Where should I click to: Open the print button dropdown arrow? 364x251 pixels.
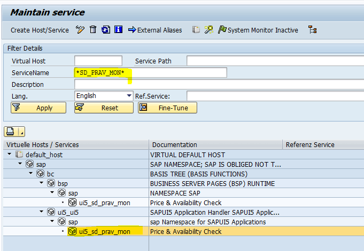pyautogui.click(x=21, y=132)
